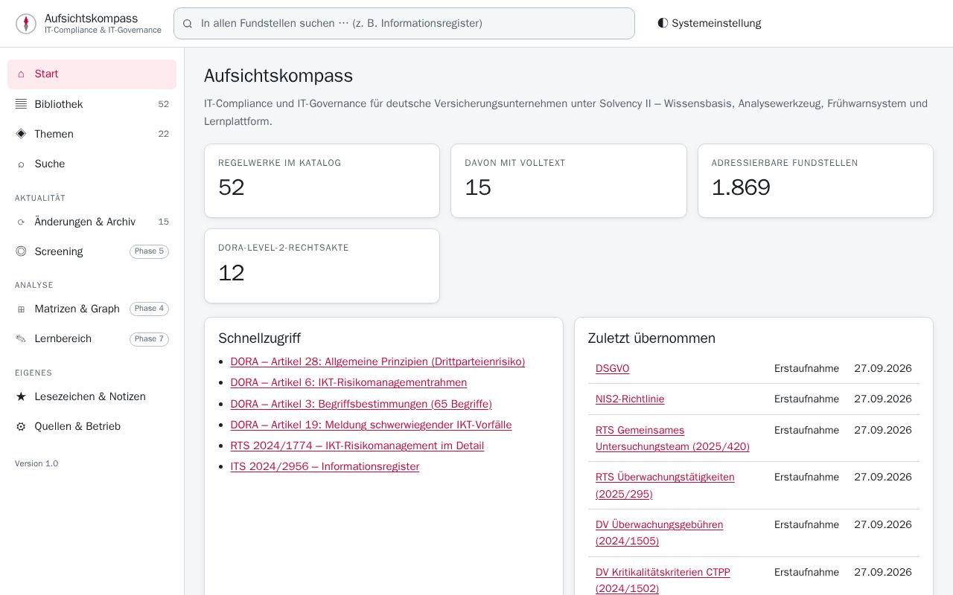Open Quellen & Betrieb

coord(92,426)
